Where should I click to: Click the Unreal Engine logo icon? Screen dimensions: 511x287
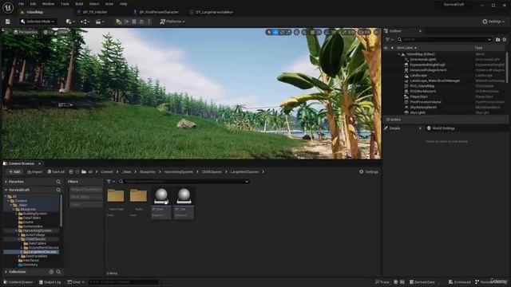pos(8,7)
